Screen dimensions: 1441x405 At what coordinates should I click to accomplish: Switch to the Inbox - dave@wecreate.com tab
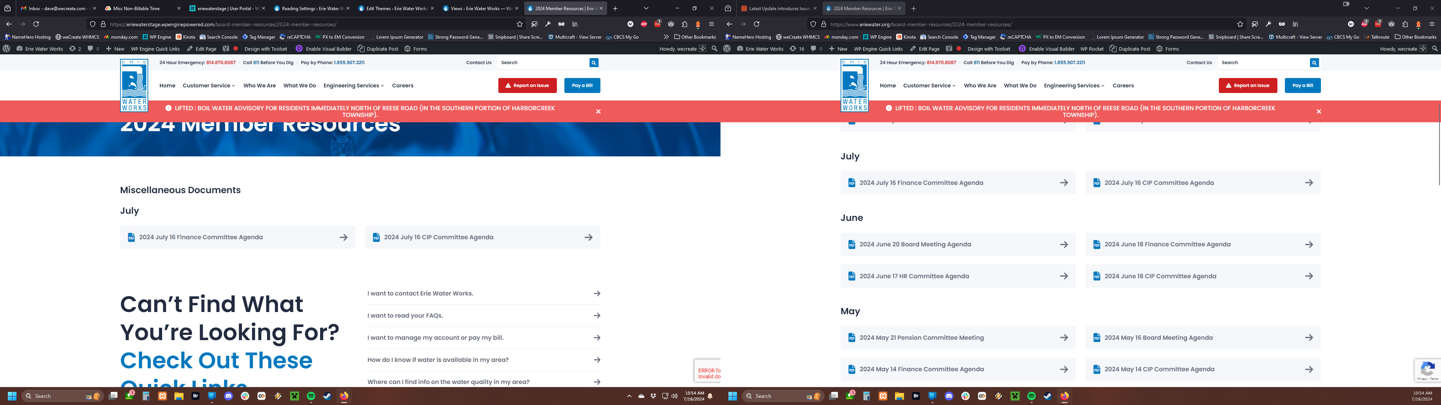point(58,8)
